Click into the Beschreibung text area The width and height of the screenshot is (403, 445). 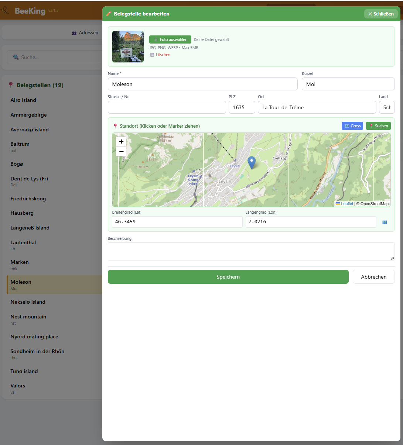click(x=251, y=251)
